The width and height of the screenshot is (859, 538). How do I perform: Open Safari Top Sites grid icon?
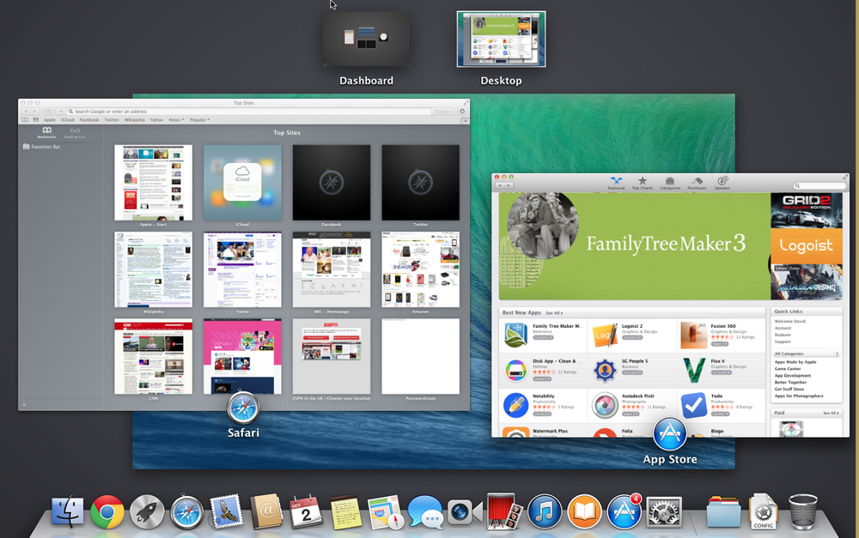coord(35,120)
